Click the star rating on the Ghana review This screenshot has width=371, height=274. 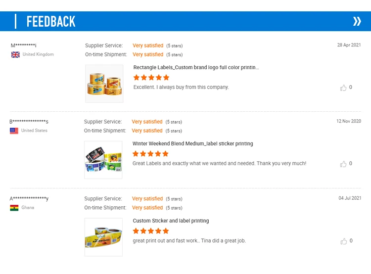click(151, 231)
